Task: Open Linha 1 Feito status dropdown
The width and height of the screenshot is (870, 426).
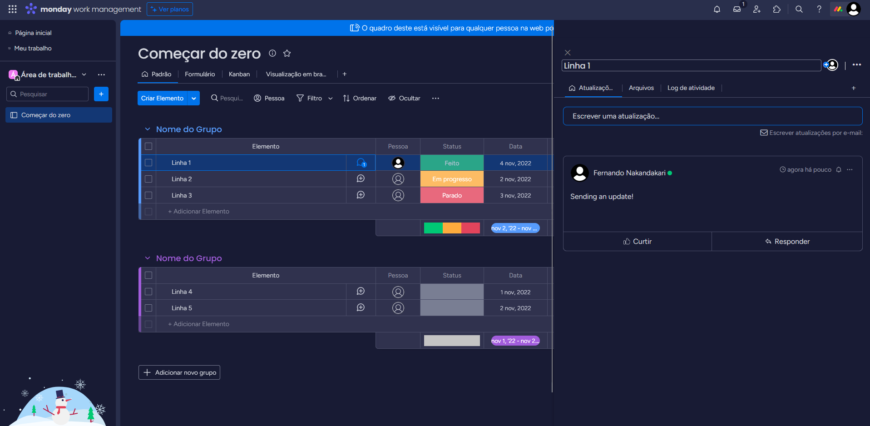Action: click(x=452, y=163)
